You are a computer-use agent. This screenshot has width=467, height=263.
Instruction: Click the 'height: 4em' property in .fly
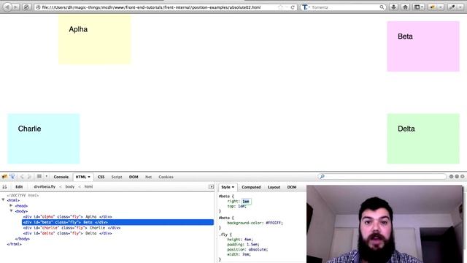click(240, 240)
